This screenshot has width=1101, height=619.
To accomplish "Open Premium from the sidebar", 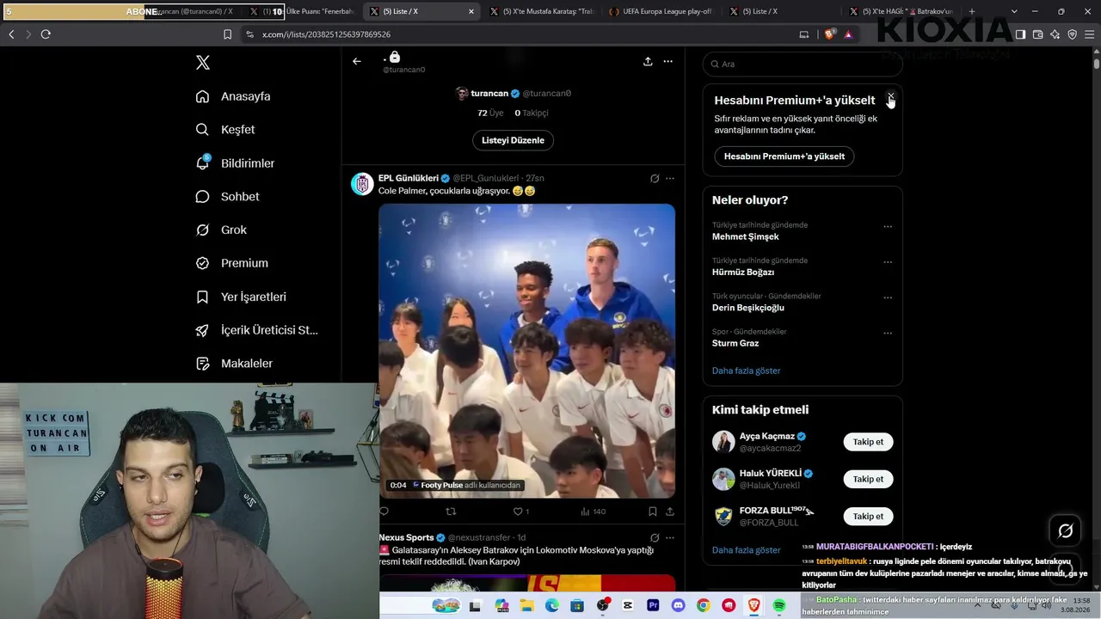I will (x=231, y=263).
